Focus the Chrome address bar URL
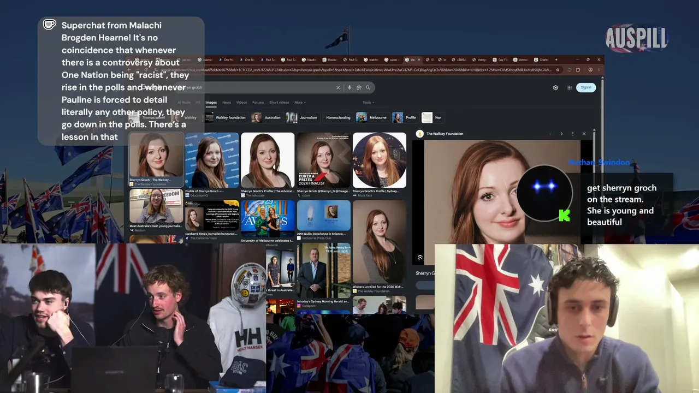 click(x=355, y=70)
